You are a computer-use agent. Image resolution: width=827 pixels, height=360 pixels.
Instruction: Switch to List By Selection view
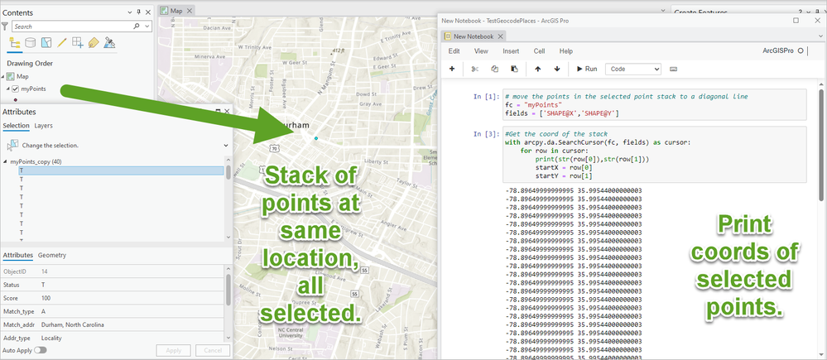tap(46, 43)
